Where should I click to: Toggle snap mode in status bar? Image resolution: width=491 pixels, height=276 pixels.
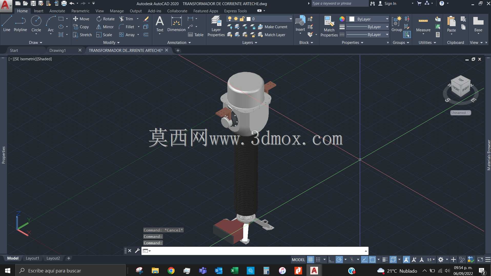coord(318,260)
